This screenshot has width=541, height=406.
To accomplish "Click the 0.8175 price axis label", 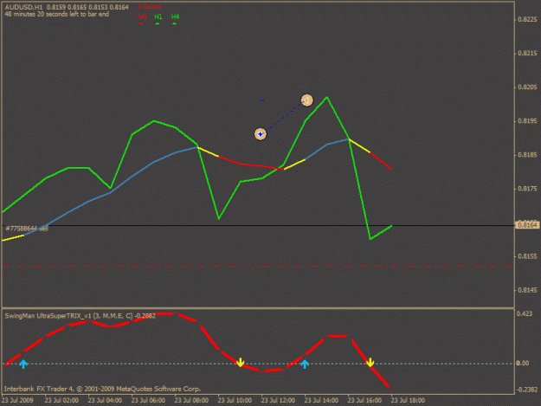I will pos(527,189).
